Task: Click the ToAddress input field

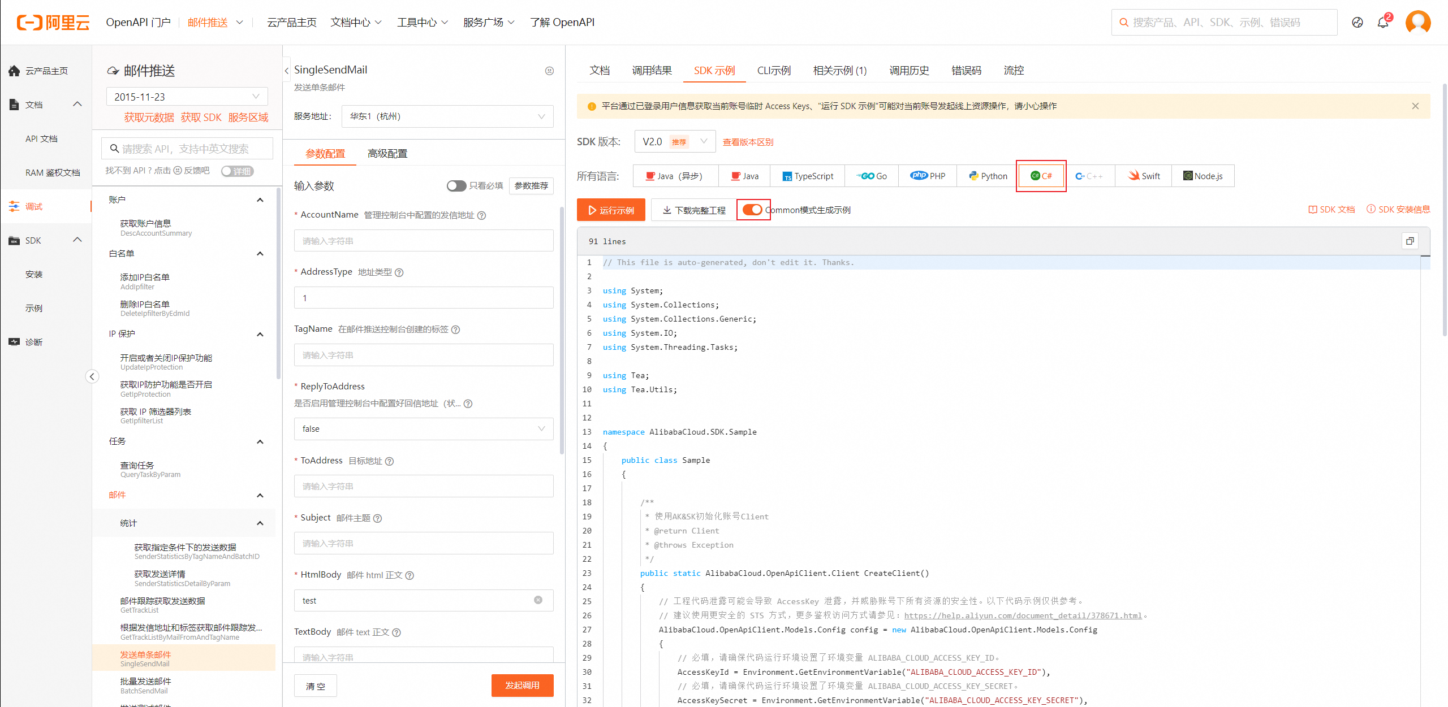Action: 423,486
